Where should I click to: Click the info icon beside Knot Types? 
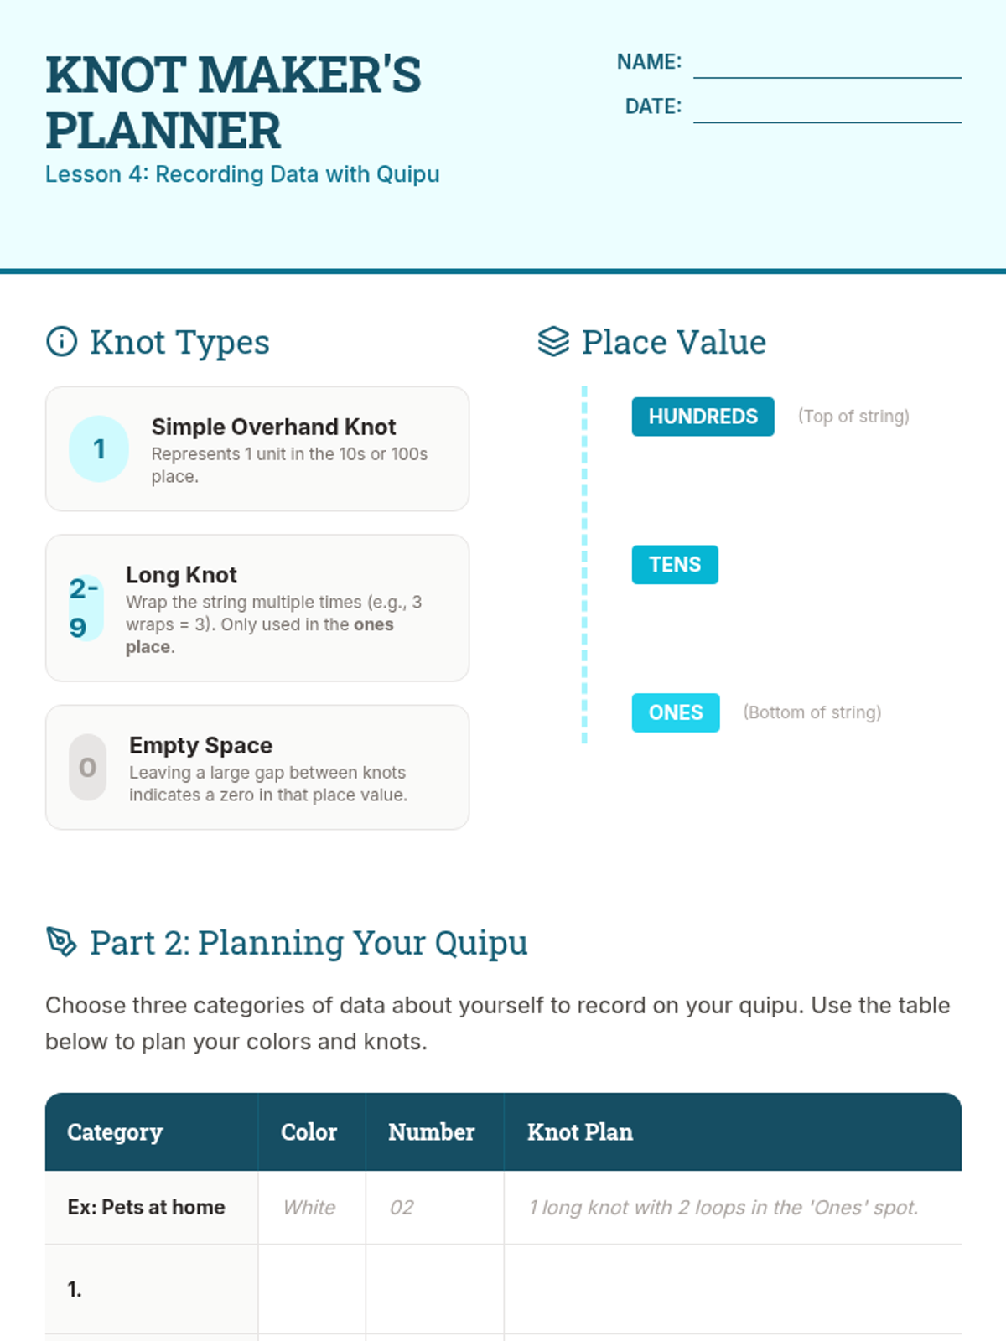tap(61, 342)
